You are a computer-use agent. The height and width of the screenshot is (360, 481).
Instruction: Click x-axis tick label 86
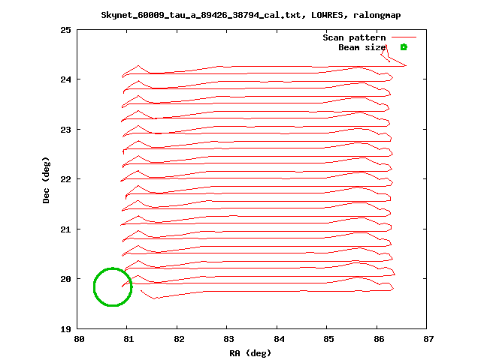[379, 339]
